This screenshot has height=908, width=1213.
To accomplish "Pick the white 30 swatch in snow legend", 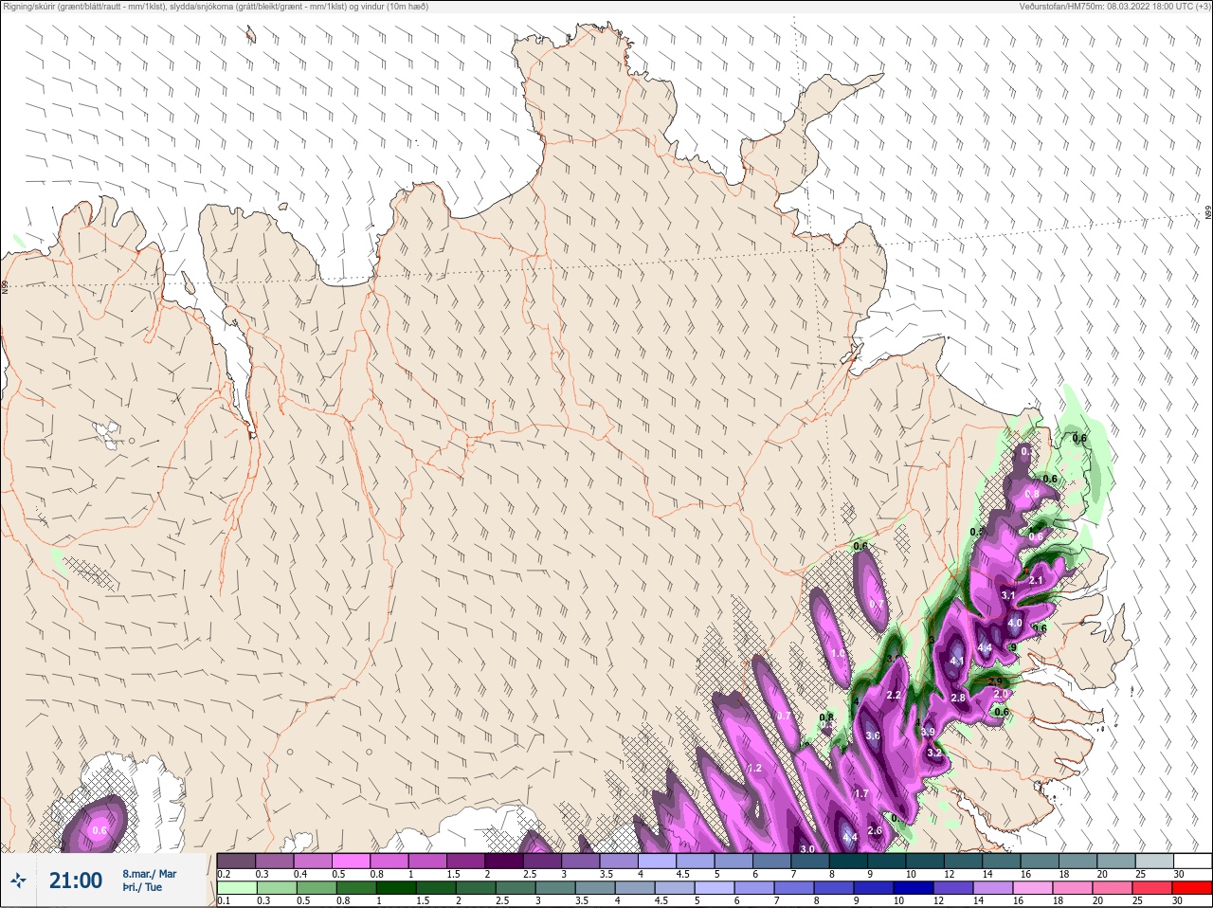I will 1192,861.
